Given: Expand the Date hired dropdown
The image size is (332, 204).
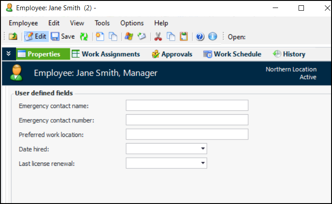Looking at the screenshot, I should (x=203, y=148).
